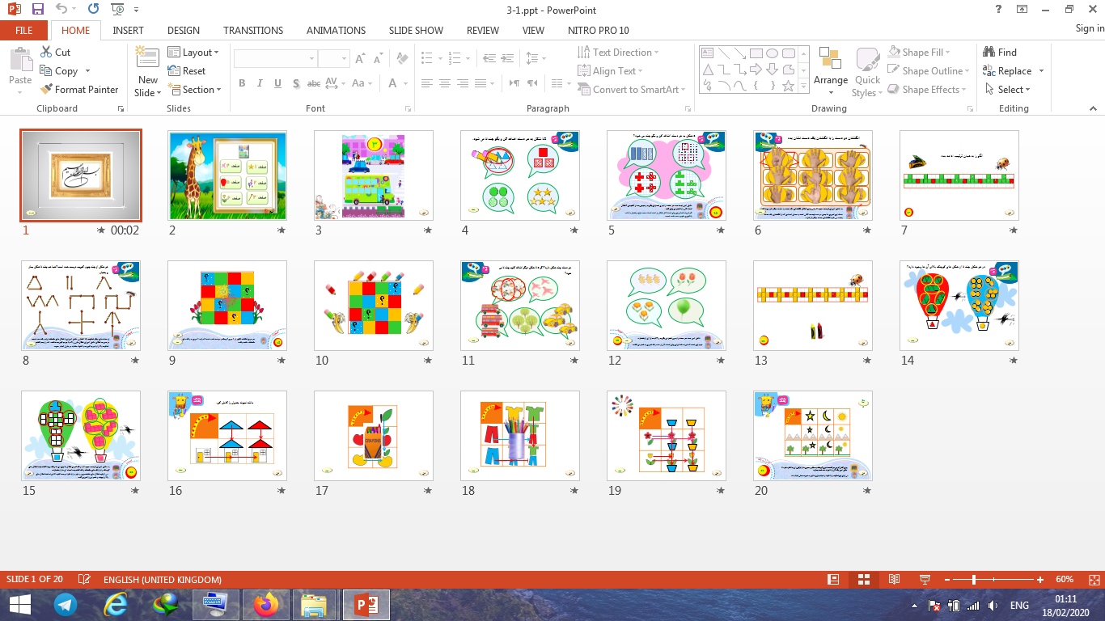Click the Save icon in quick access toolbar
The width and height of the screenshot is (1105, 621).
pyautogui.click(x=38, y=9)
